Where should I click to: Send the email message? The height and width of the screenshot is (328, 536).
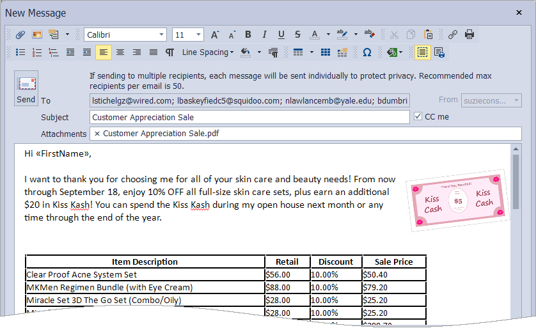coord(26,88)
